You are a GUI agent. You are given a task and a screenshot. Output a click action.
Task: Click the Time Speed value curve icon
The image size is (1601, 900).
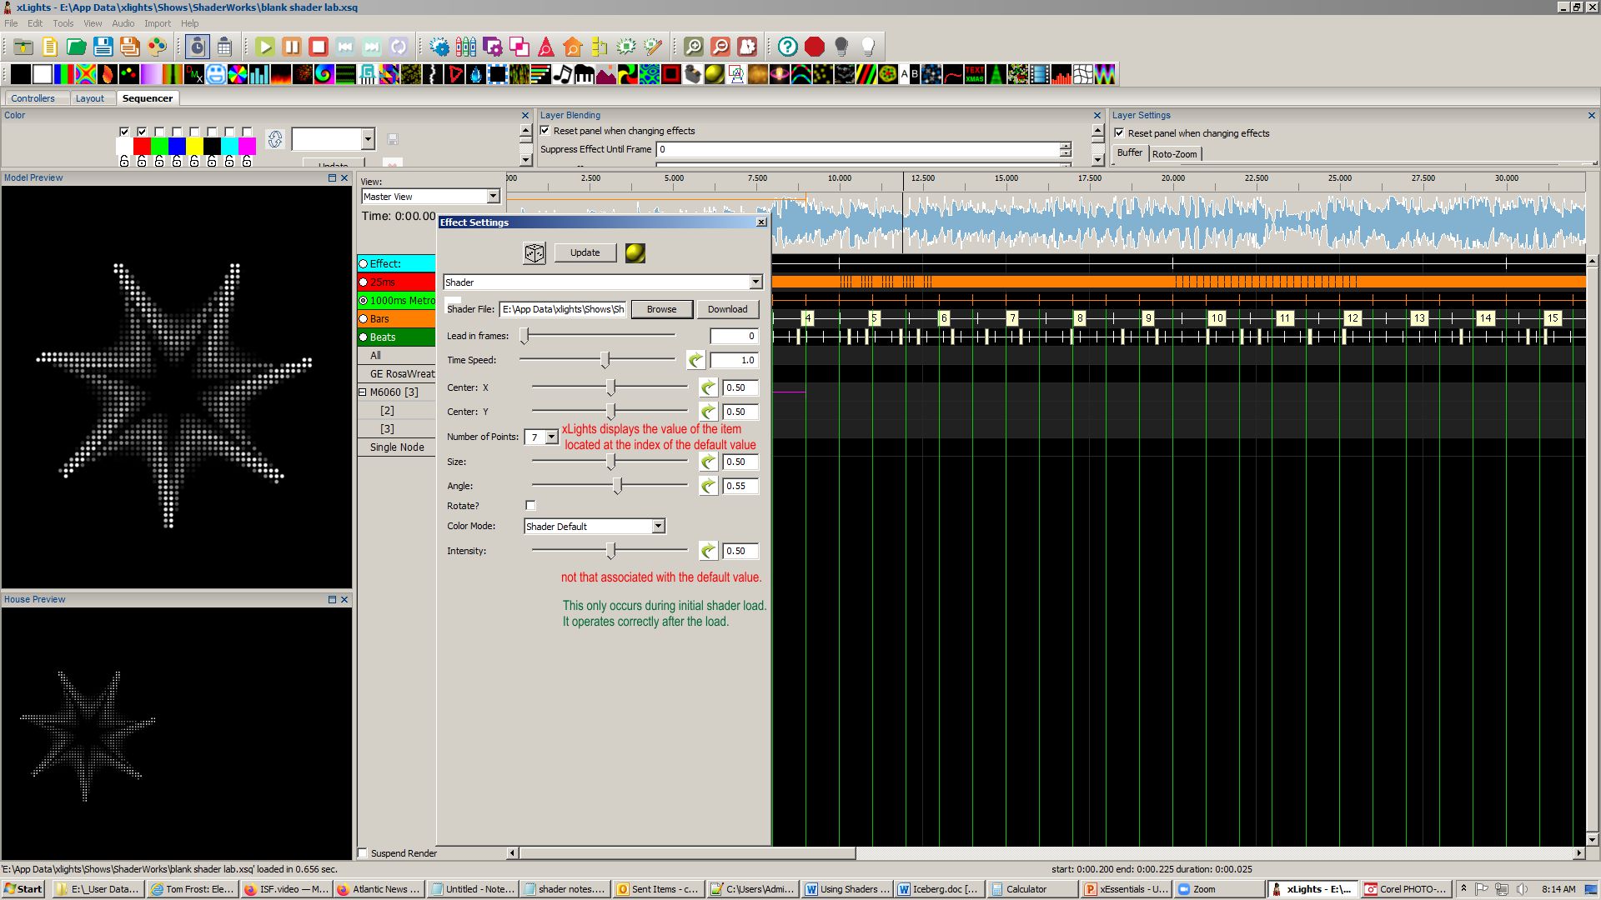(x=695, y=360)
